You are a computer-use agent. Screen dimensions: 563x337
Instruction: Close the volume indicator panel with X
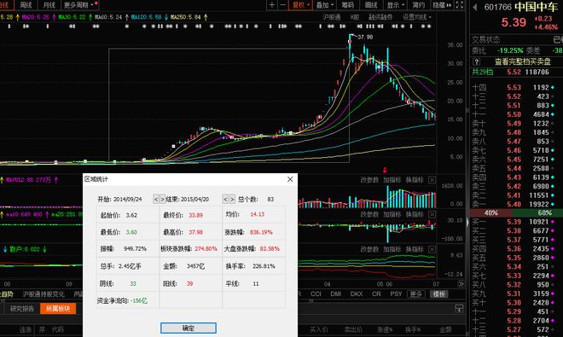pyautogui.click(x=432, y=180)
